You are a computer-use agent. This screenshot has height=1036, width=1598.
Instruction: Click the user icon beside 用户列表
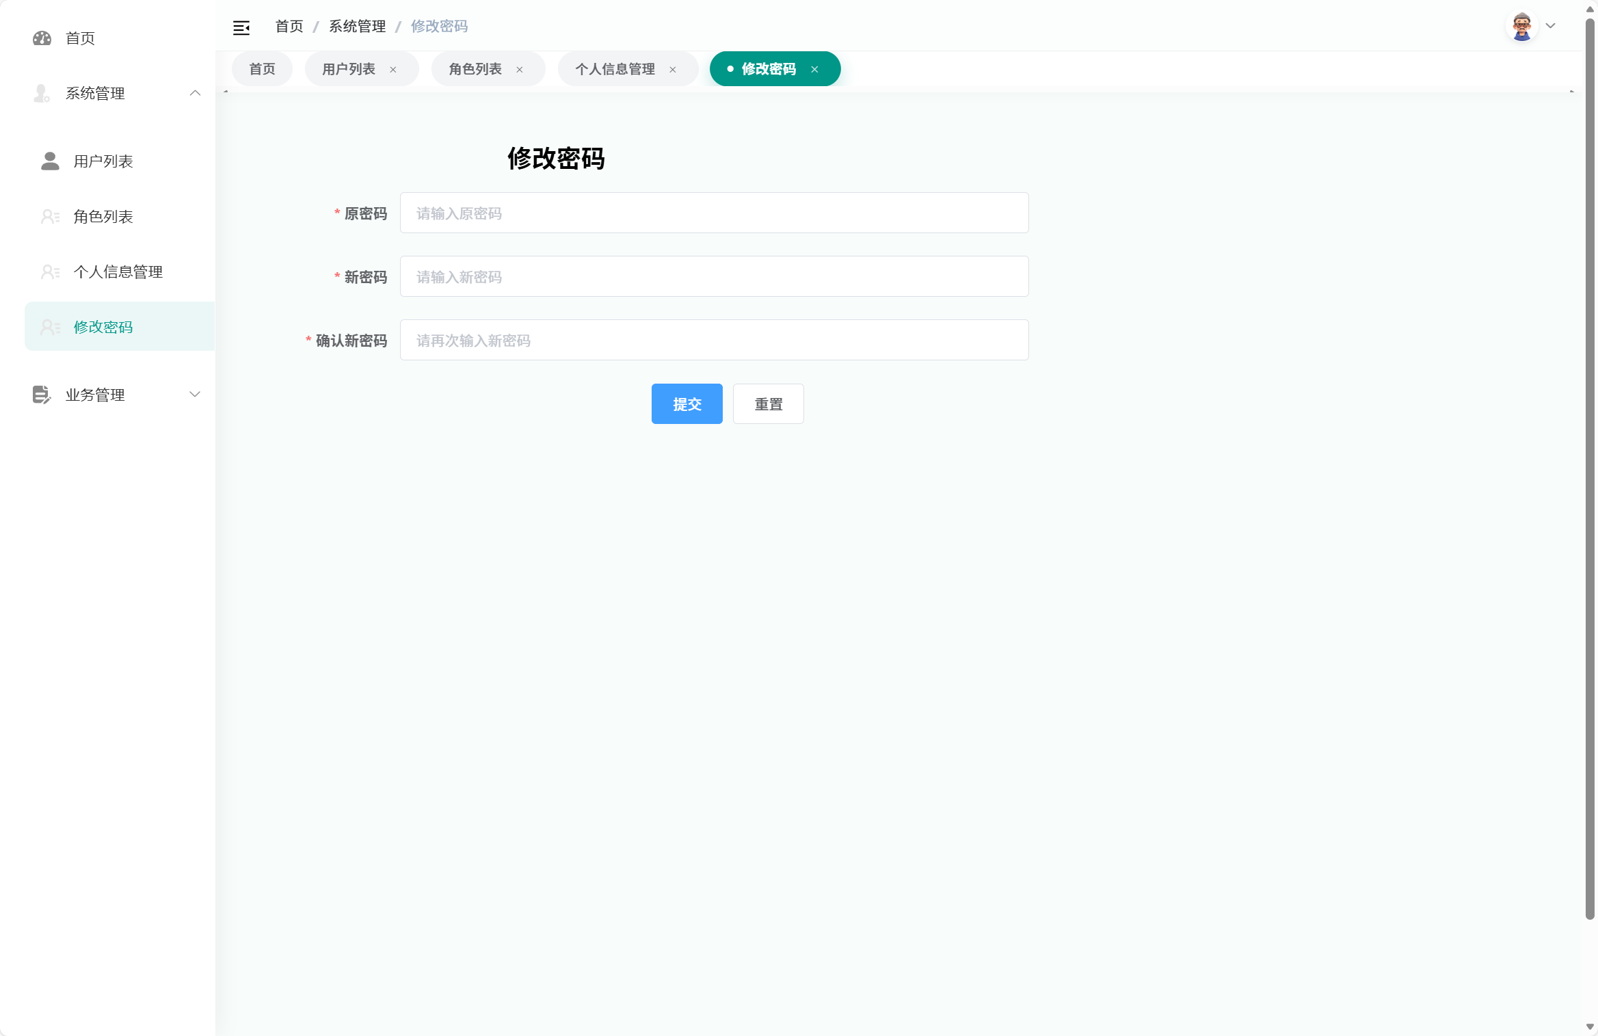(x=49, y=161)
